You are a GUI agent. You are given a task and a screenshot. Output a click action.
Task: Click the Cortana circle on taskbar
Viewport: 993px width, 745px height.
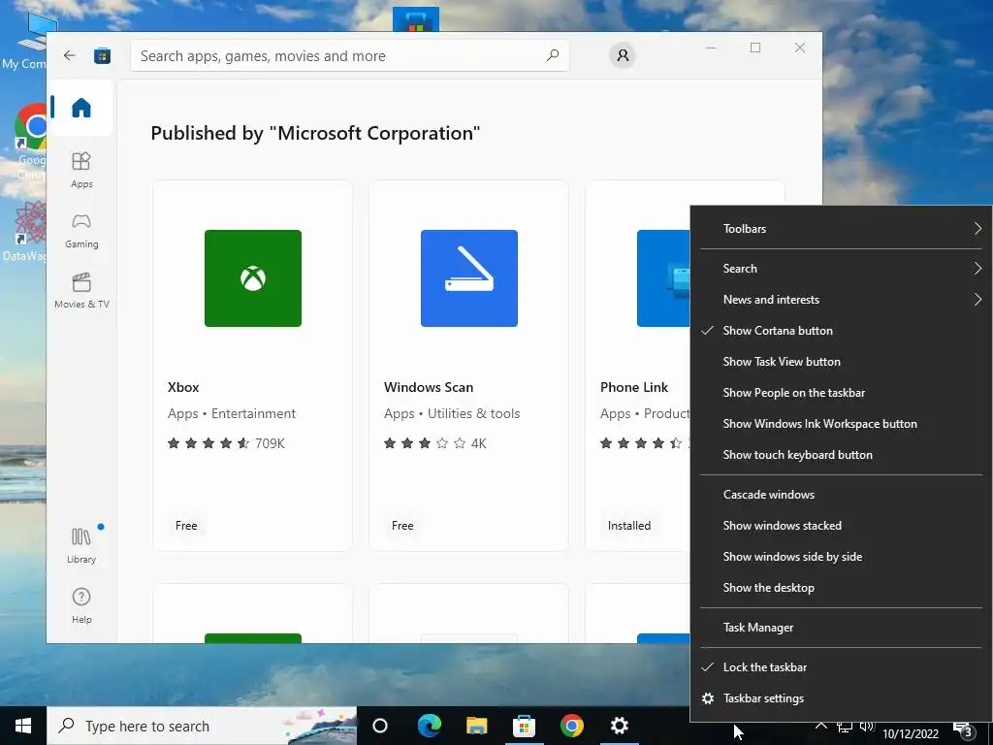click(x=379, y=726)
